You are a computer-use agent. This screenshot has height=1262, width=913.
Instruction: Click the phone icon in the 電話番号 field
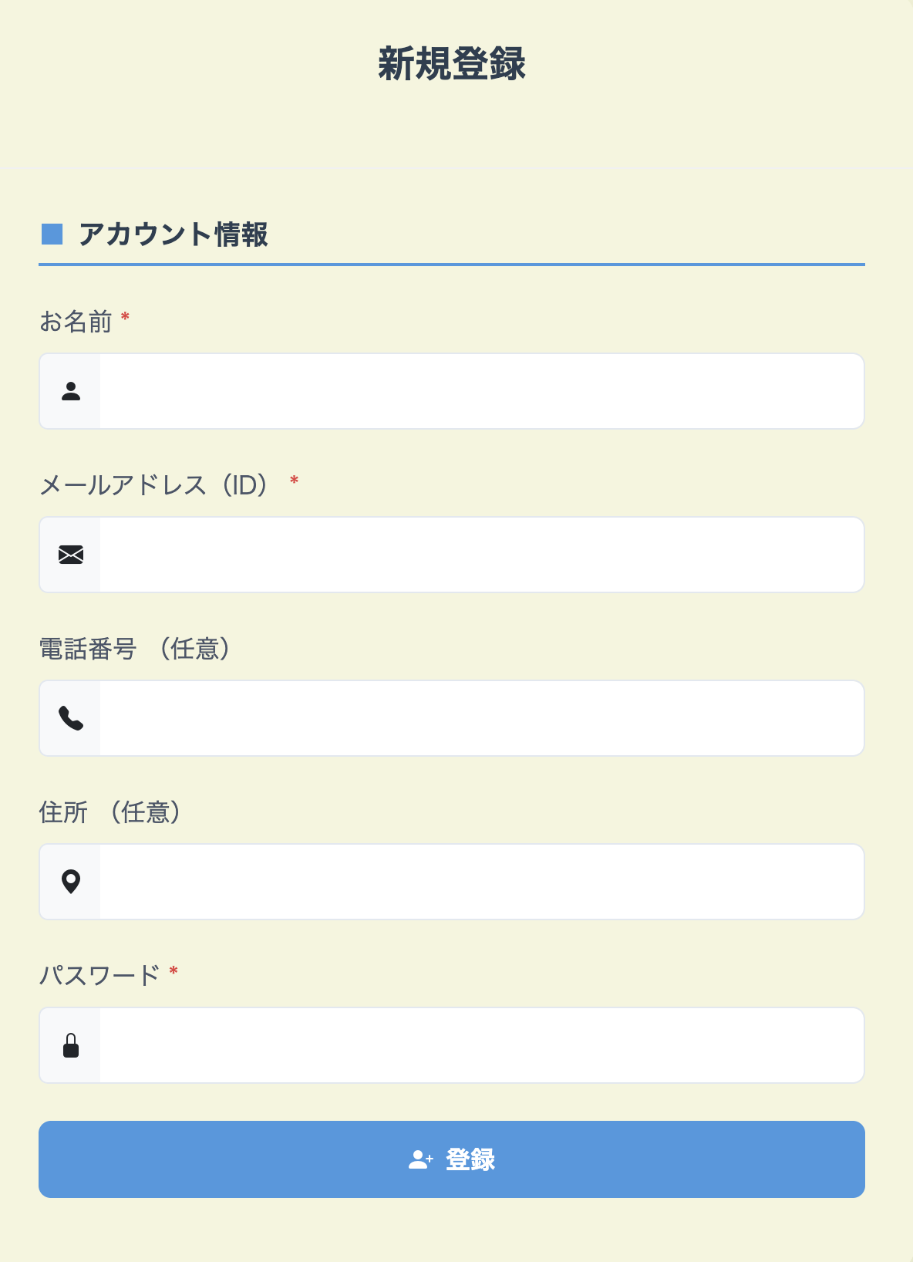(x=71, y=717)
